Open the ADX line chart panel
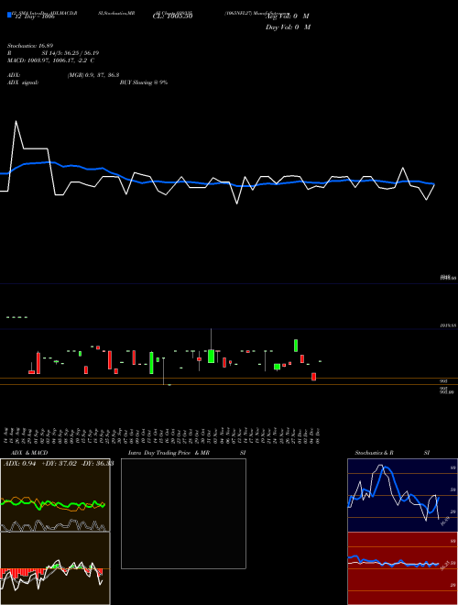 [55, 495]
